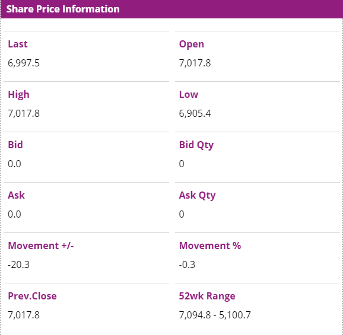Select the Low value 6,905.4
The width and height of the screenshot is (343, 335).
(195, 114)
